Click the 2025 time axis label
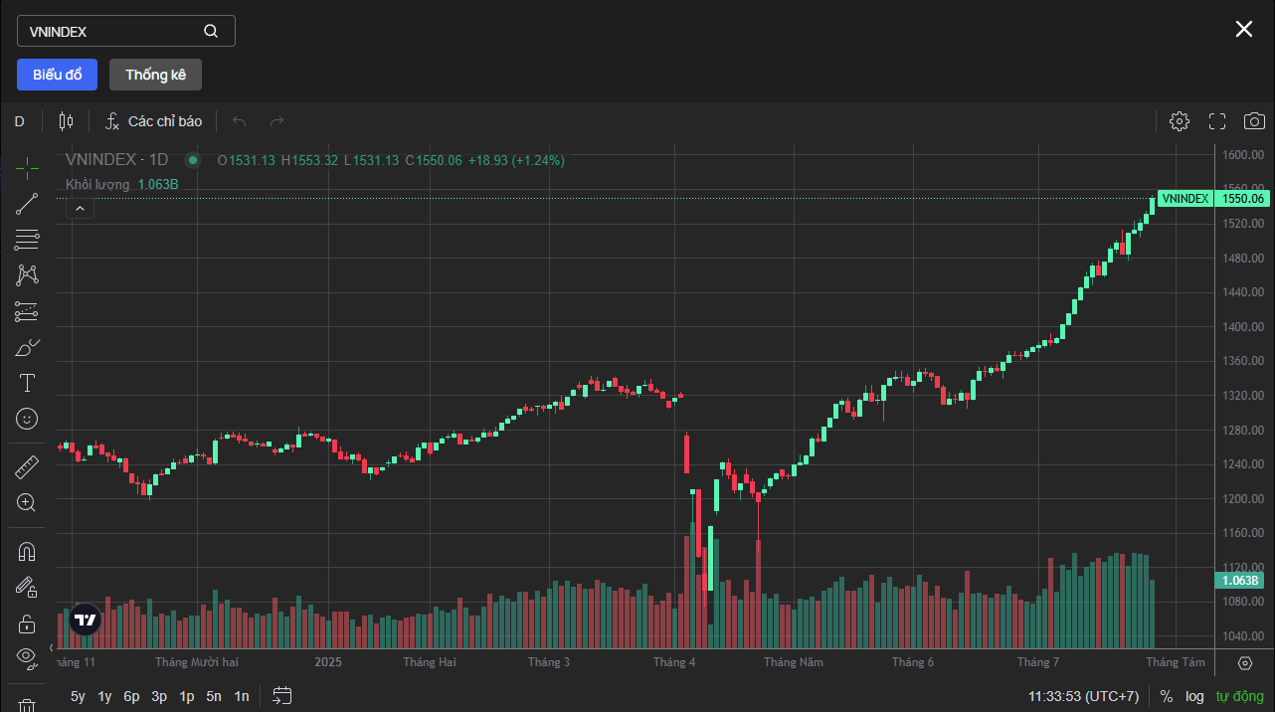The image size is (1275, 712). 328,662
